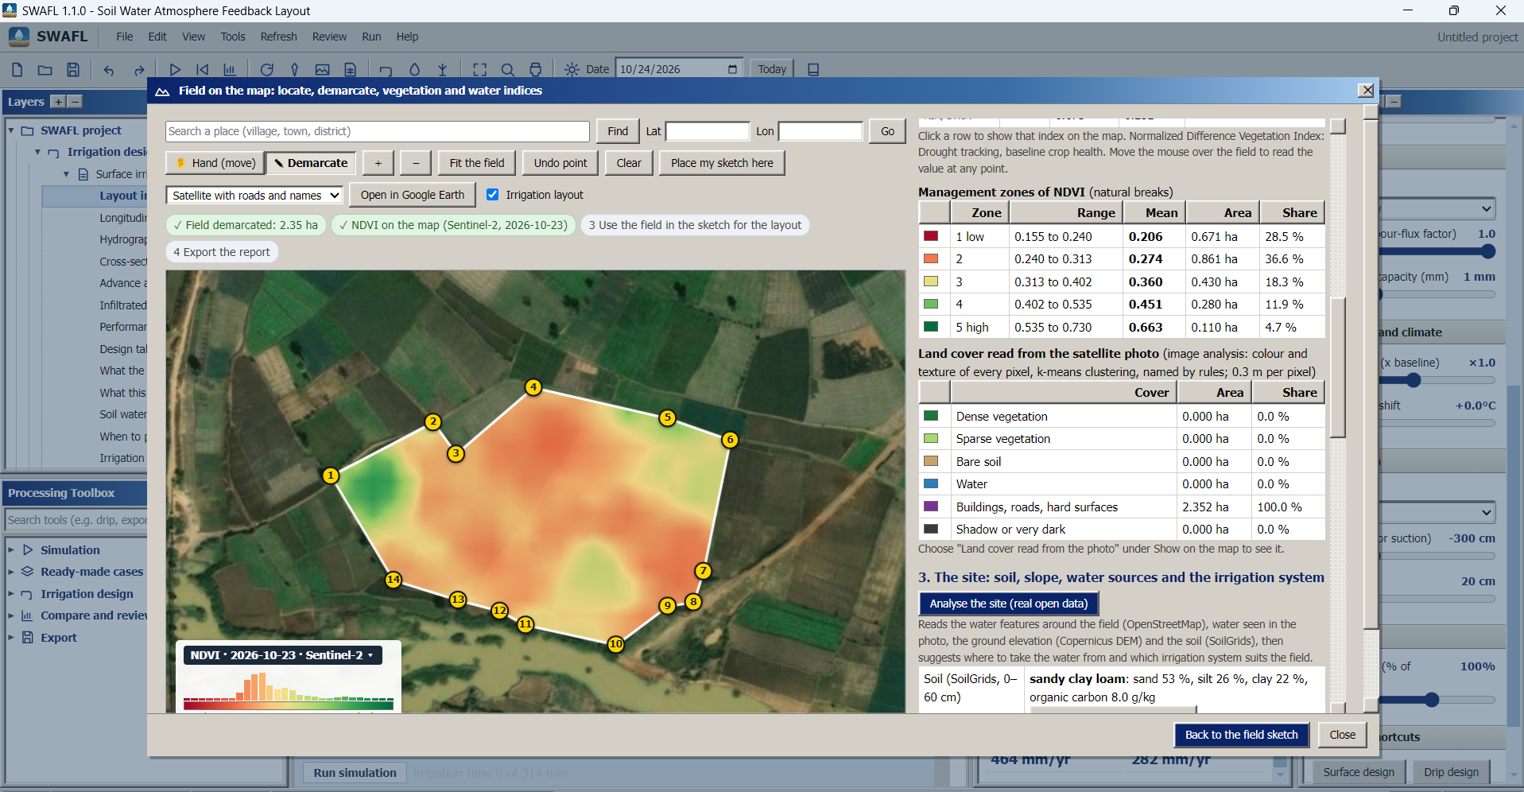Select step '4 Export the report'
The image size is (1524, 792).
tap(222, 252)
